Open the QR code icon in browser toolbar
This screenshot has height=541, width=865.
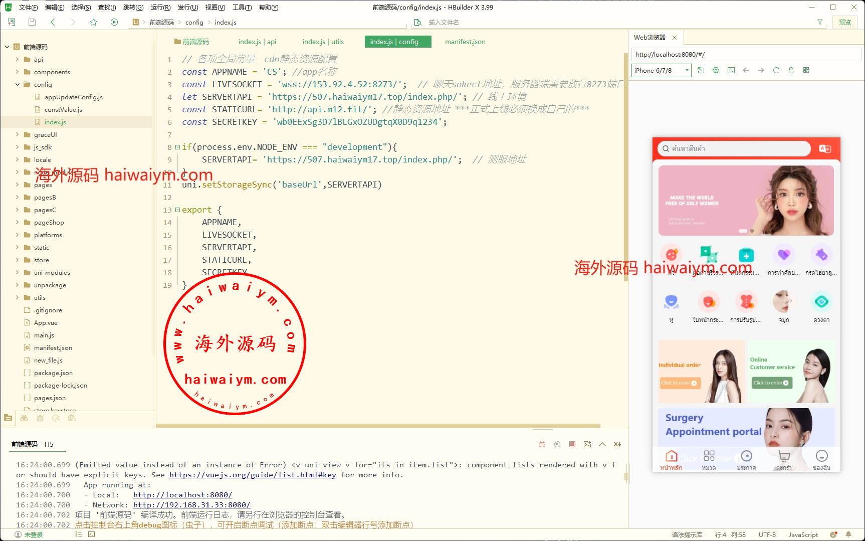pyautogui.click(x=806, y=70)
